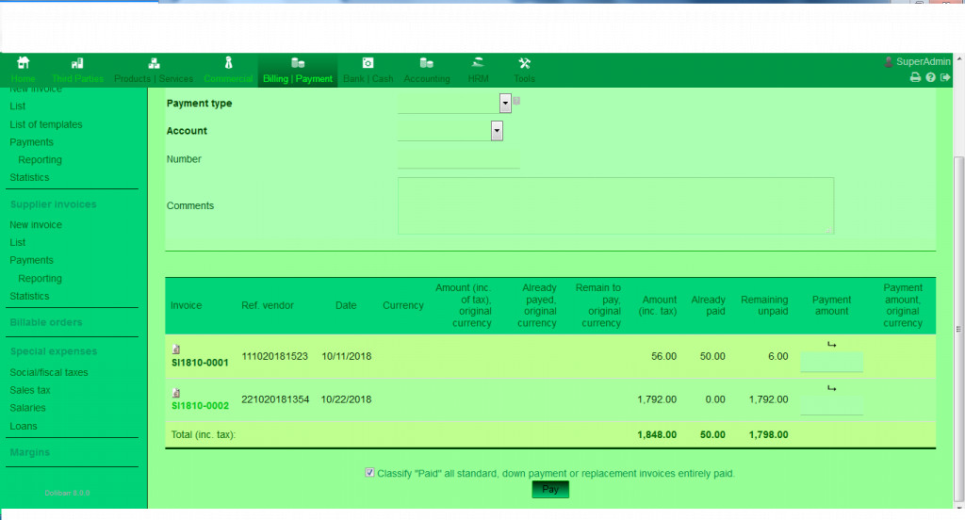Open Salaries in the left sidebar

click(x=27, y=408)
